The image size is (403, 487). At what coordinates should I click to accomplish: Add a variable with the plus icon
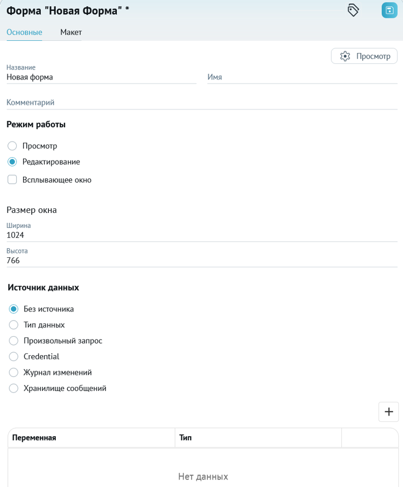389,412
